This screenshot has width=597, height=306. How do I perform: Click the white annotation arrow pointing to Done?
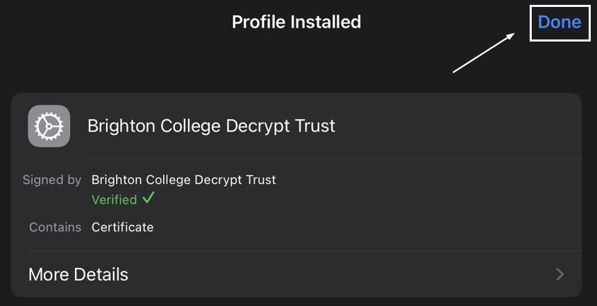click(x=484, y=53)
